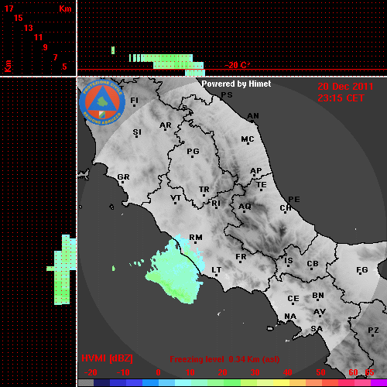387x387 pixels.
Task: Click the dBZ scale value 0
Action: point(159,372)
